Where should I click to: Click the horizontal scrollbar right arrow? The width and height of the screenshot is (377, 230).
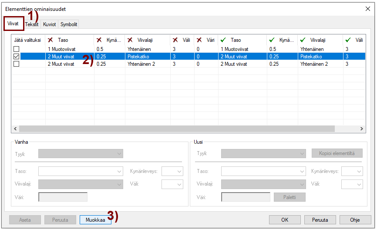pos(362,129)
